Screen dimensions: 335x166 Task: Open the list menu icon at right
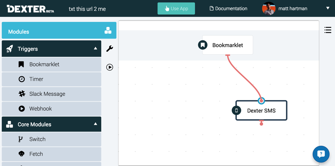pos(328,30)
